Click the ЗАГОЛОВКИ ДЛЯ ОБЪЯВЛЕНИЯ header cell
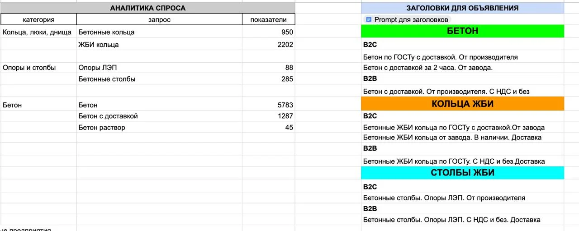 pos(462,8)
